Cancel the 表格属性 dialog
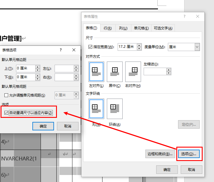The image size is (214, 182). pos(191,169)
